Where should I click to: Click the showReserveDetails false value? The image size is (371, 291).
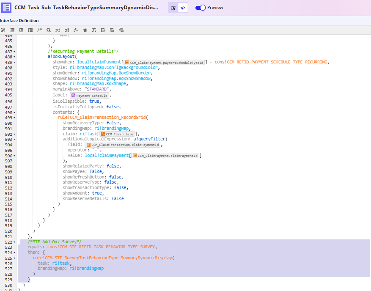(118, 198)
